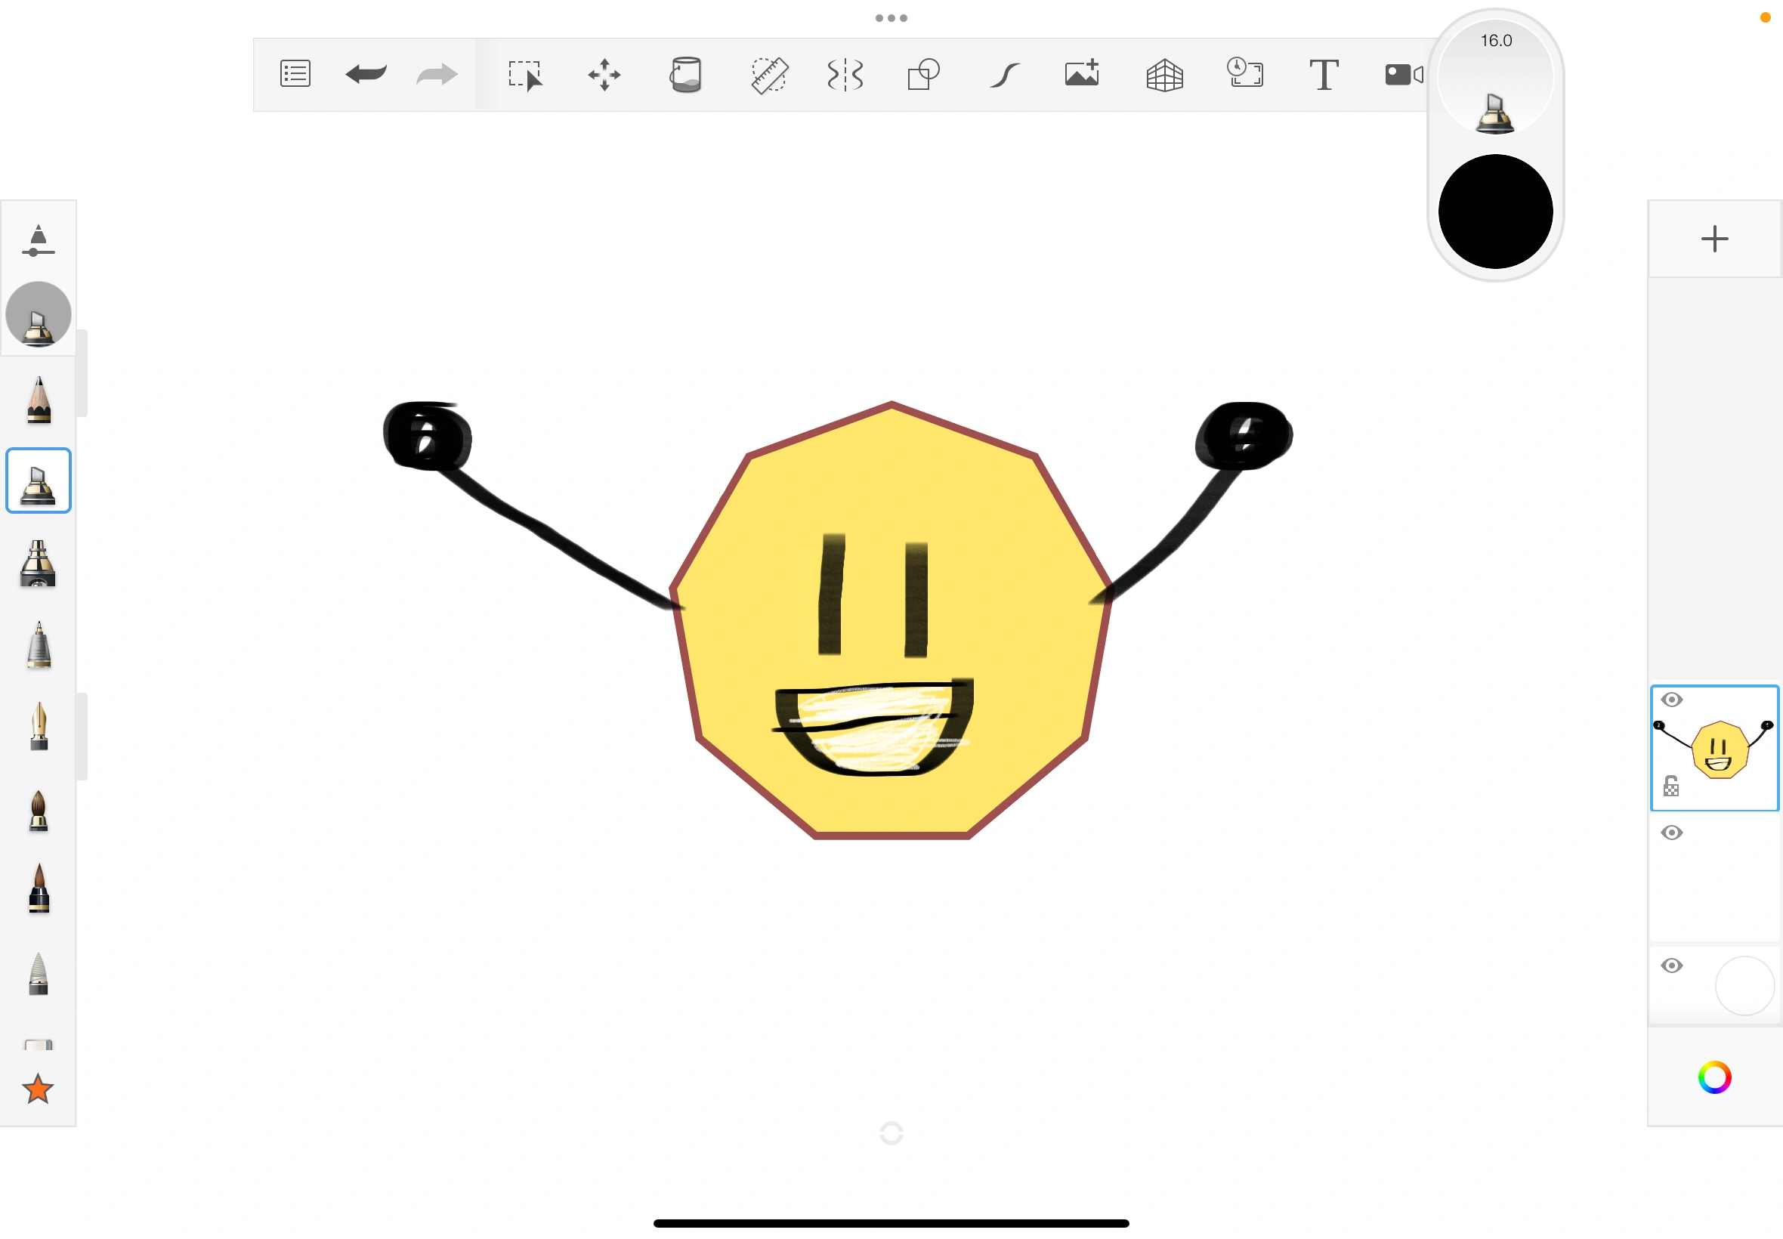The height and width of the screenshot is (1239, 1783).
Task: Add text with the Text tool
Action: pyautogui.click(x=1324, y=76)
